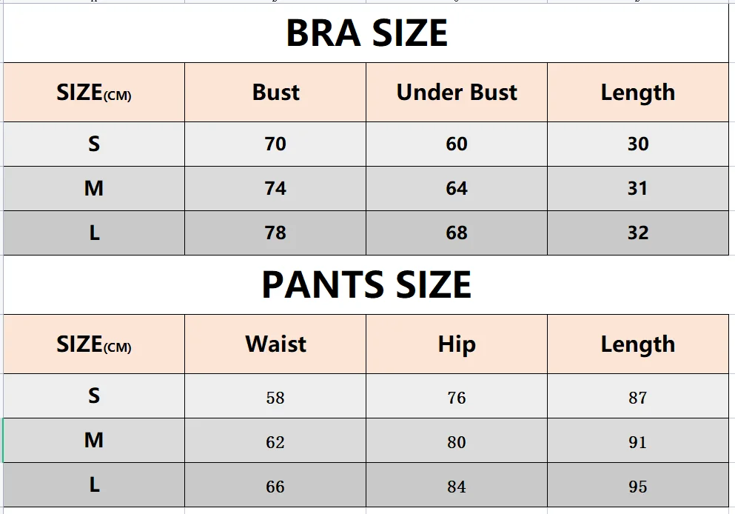Select the bra Length header cell

coord(638,93)
